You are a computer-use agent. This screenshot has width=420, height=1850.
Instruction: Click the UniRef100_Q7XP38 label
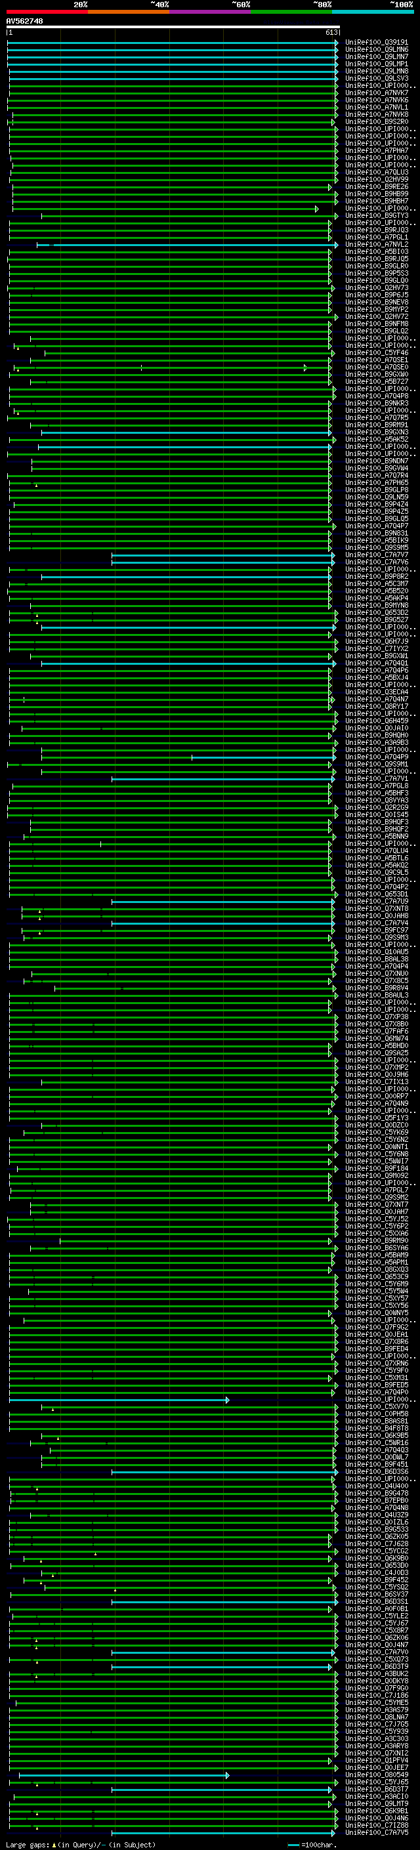[x=377, y=1017]
